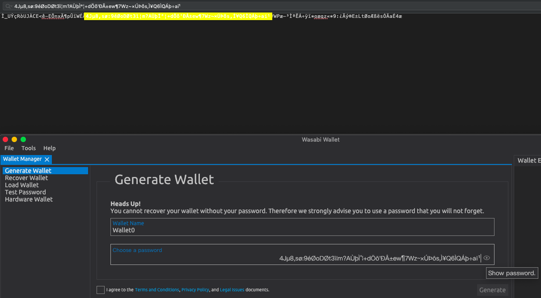Screen dimensions: 541x298
Task: Click the yellow highlighted match in the editor text
Action: [x=178, y=17]
